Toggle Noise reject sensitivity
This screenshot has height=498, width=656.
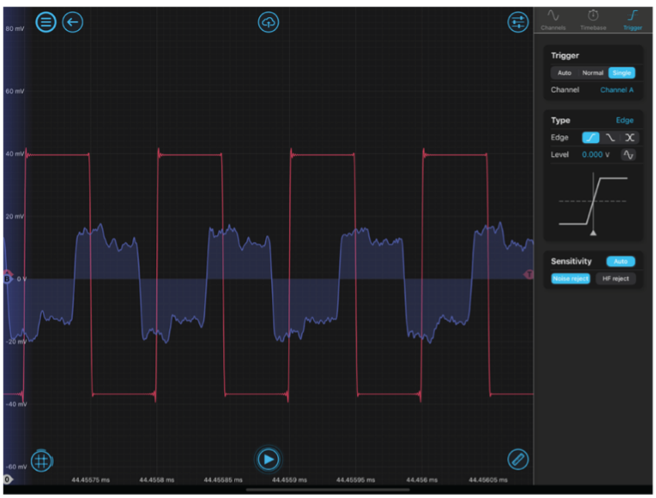[570, 278]
